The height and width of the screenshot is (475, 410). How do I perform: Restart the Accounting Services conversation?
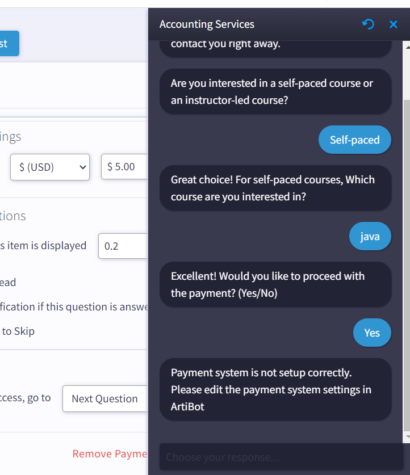(368, 24)
